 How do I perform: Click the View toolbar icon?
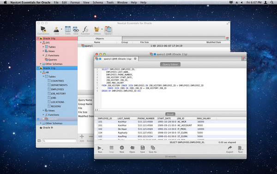[76, 31]
